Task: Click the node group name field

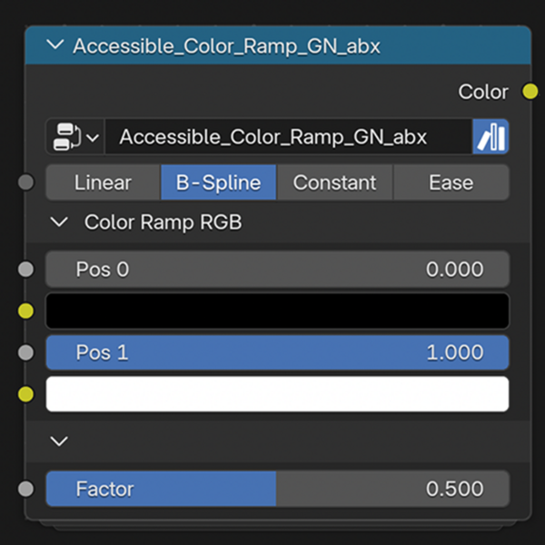Action: (286, 138)
